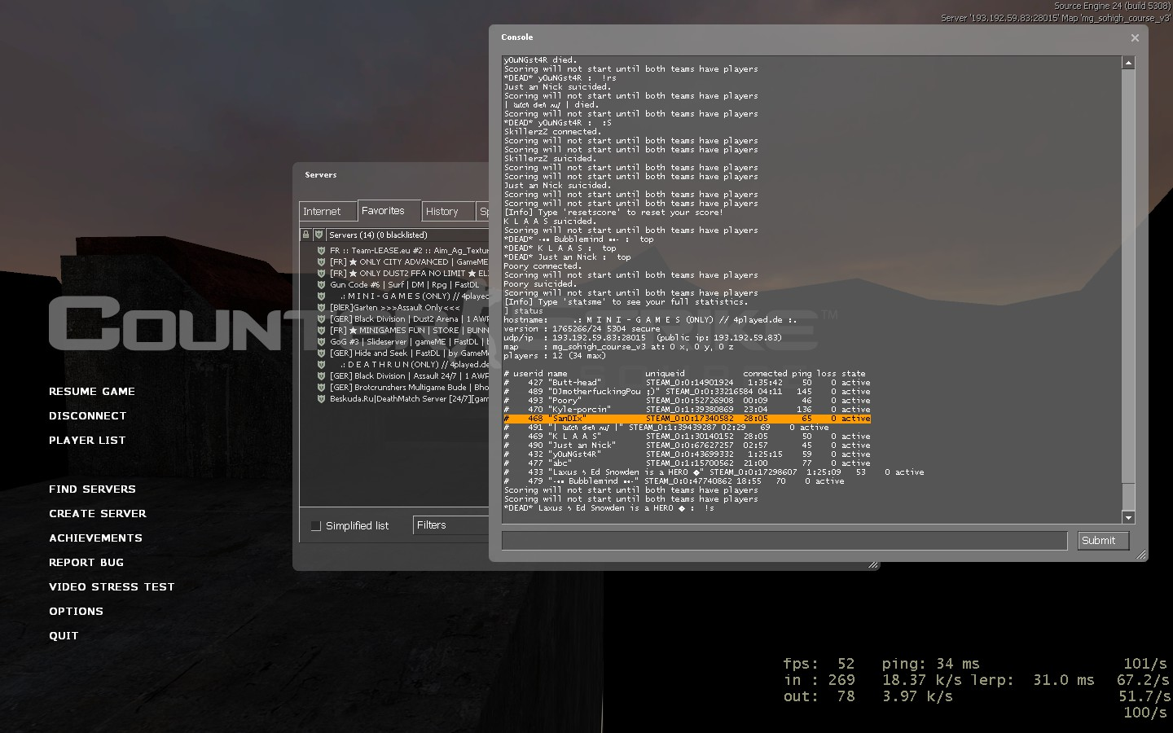Open Find Servers from main menu
The width and height of the screenshot is (1173, 733).
click(x=92, y=489)
